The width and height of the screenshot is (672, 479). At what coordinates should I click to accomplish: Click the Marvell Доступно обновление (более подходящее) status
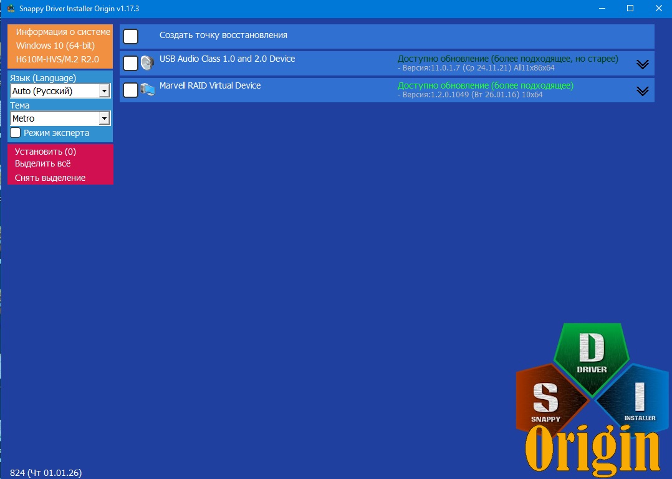(486, 85)
